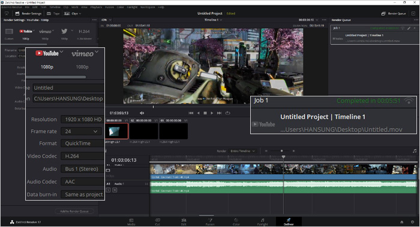Open the Timeline menu

tap(55, 7)
